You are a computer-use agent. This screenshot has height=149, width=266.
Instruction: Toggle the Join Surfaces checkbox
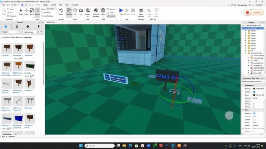[42, 16]
